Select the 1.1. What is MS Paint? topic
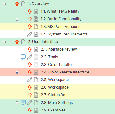The image size is (115, 114). click(60, 11)
